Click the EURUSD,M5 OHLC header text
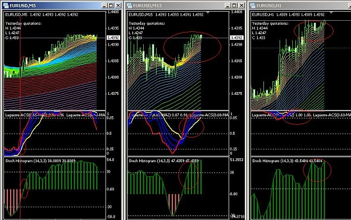Viewport: 351px width, 220px height. tap(42, 15)
